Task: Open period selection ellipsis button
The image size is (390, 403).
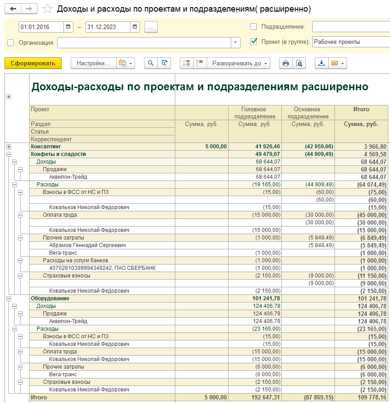Action: point(151,27)
